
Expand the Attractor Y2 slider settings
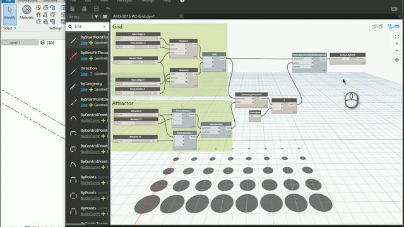115,141
